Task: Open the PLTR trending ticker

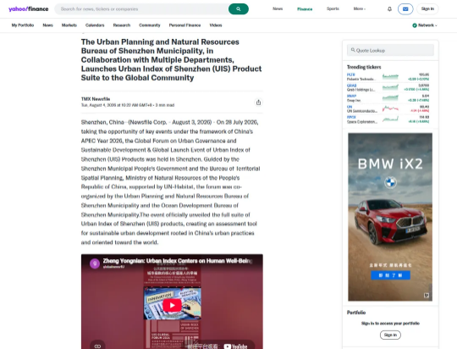Action: (388, 77)
